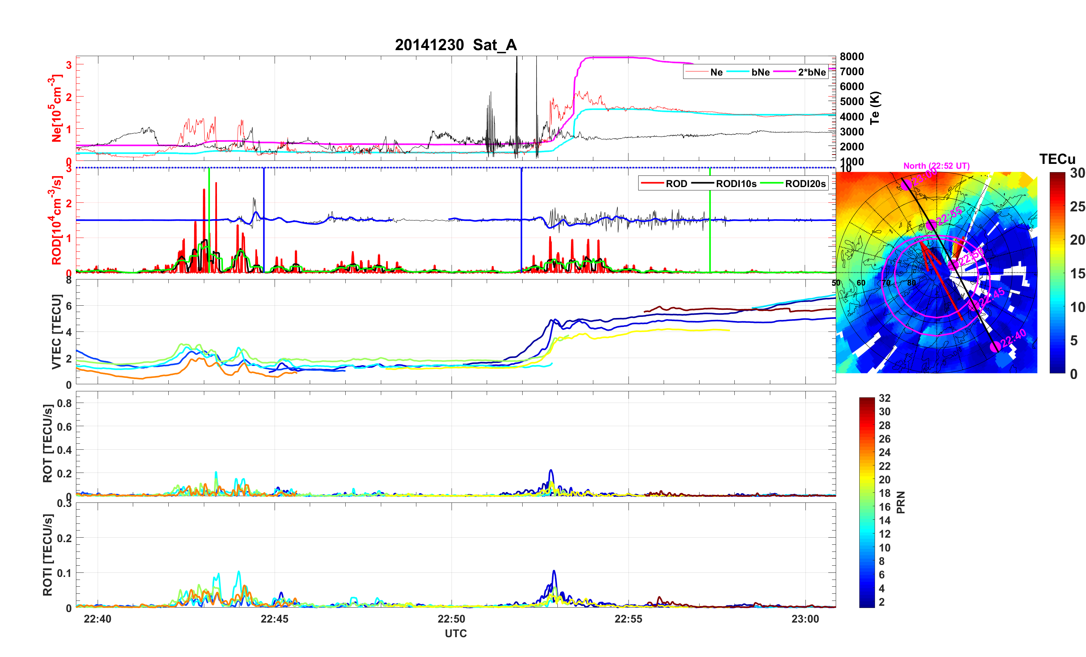Viewport: 1086px width, 657px height.
Task: Click the 22:50 tick on bottom time axis
Action: point(451,618)
